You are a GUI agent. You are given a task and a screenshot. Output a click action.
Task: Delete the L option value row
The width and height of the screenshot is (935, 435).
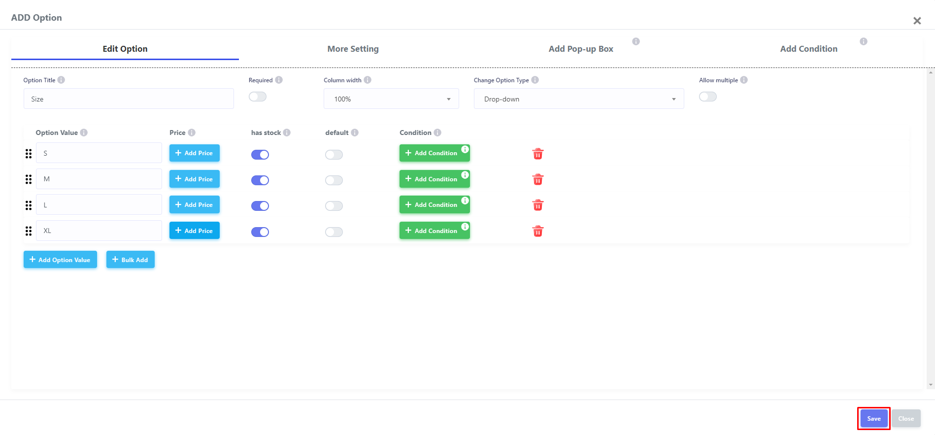point(538,205)
